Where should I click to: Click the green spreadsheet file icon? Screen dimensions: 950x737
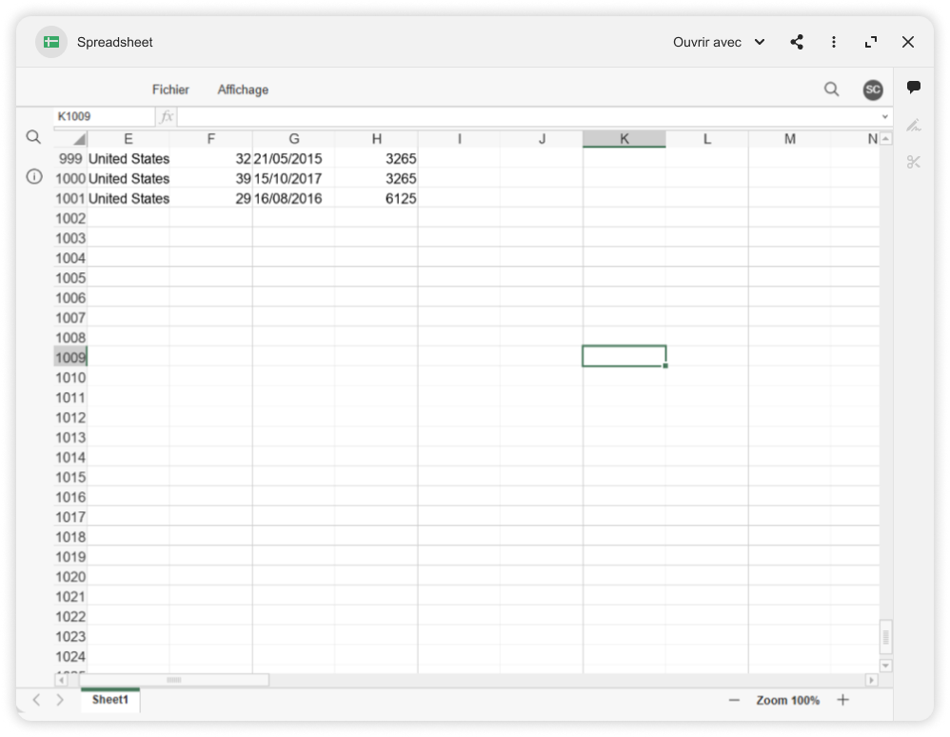(50, 42)
